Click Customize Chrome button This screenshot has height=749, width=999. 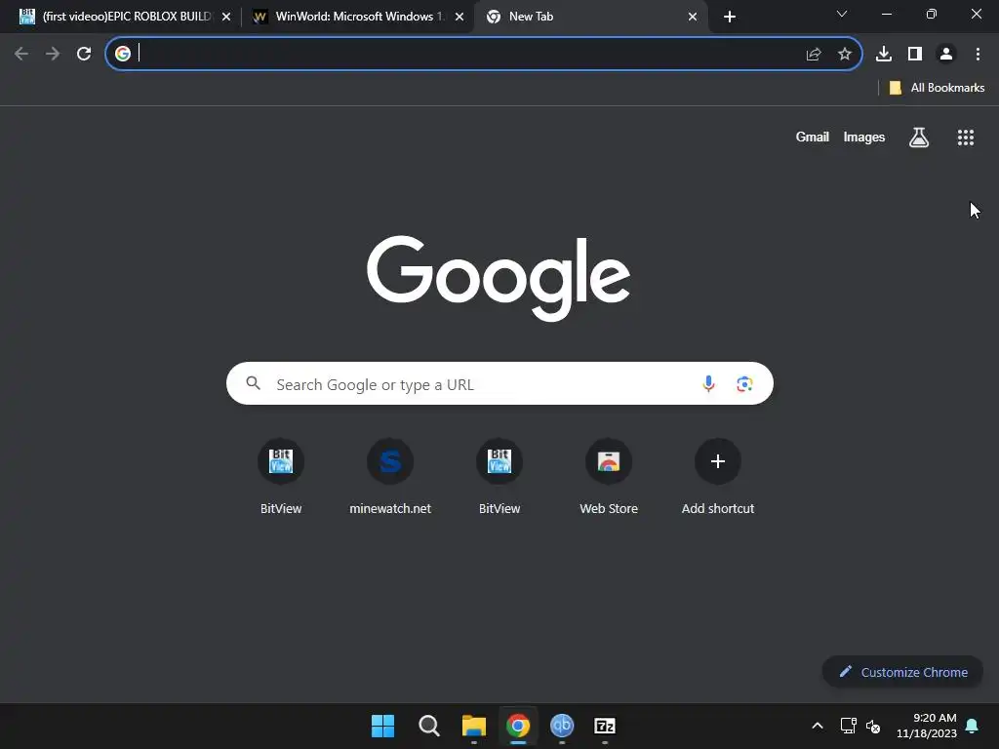(902, 672)
